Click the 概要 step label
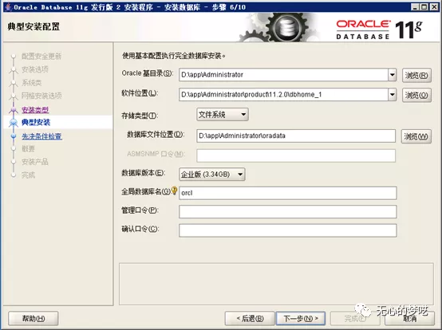 (x=28, y=149)
